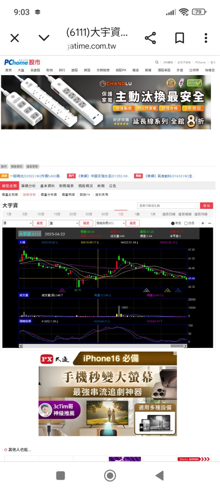Select 1週 chart interval

[x=137, y=214]
